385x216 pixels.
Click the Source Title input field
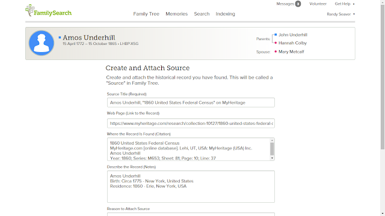(x=191, y=103)
